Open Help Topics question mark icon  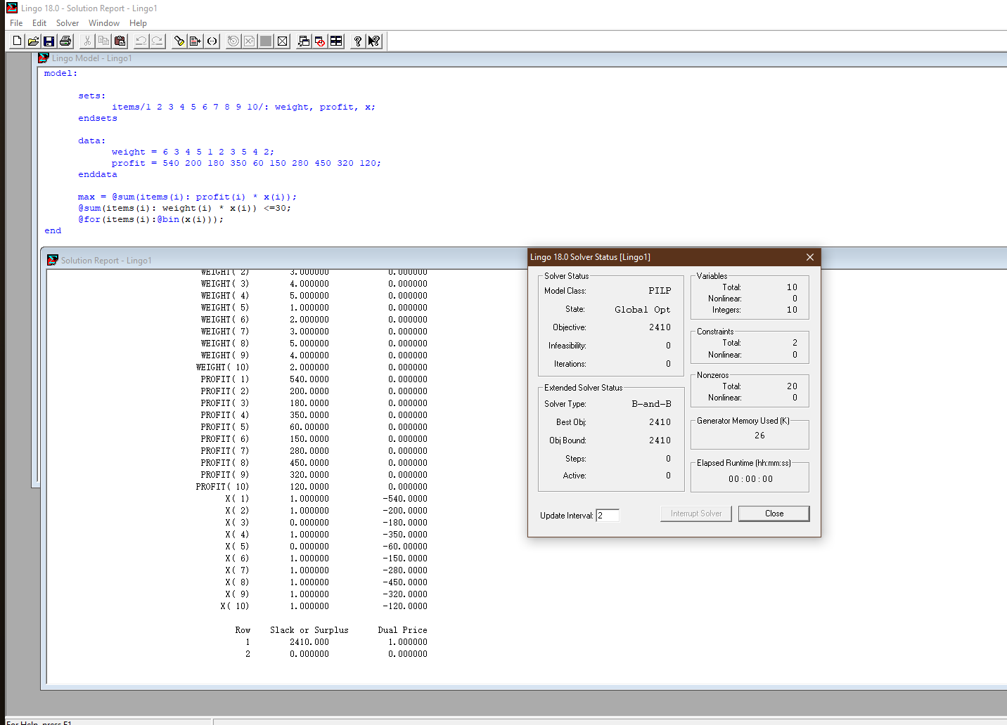[358, 41]
